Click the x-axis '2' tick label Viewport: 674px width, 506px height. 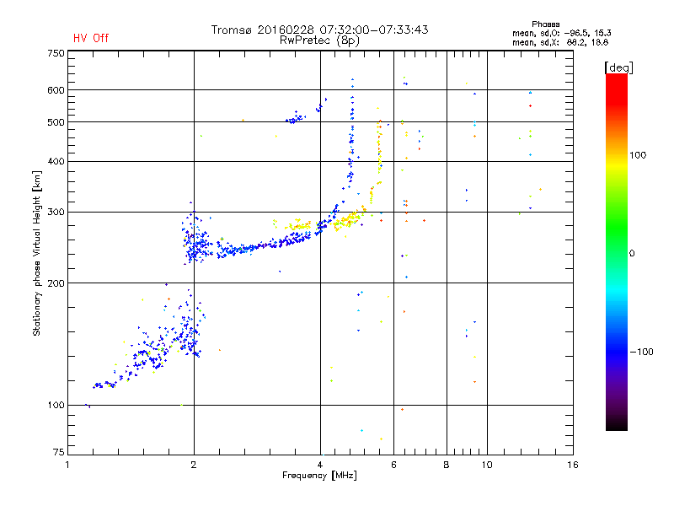click(x=194, y=465)
